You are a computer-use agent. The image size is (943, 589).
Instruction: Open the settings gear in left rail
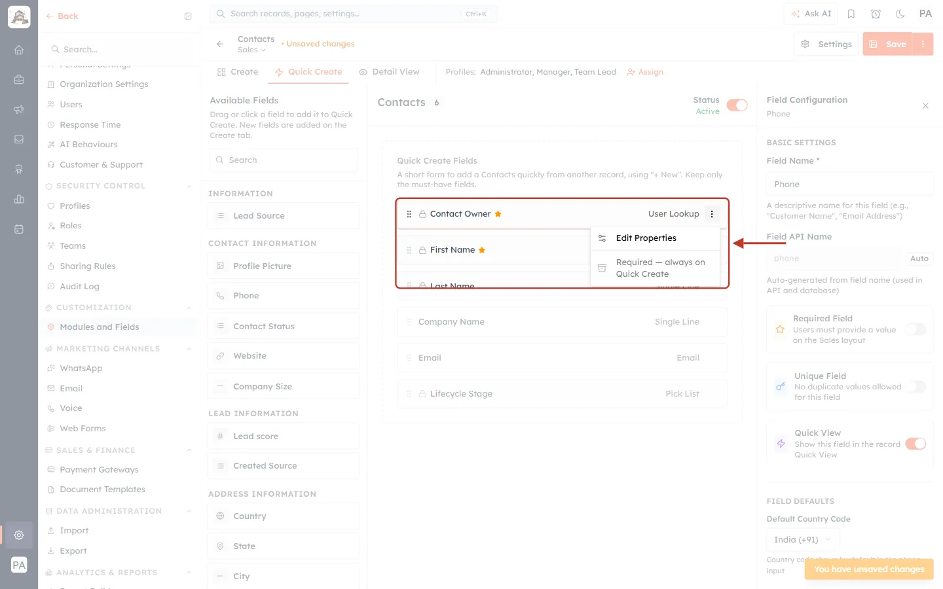coord(19,535)
